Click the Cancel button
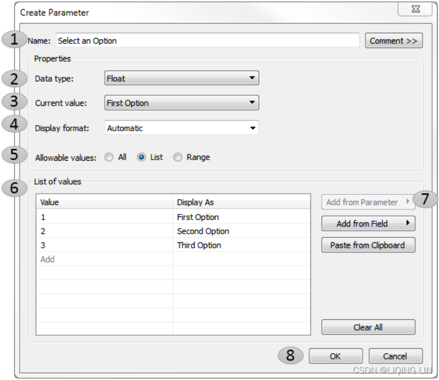This screenshot has width=439, height=380. point(395,356)
